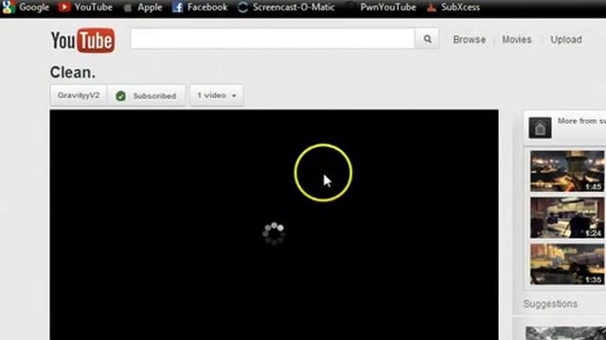Viewport: 606px width, 340px height.
Task: Open the PwnYouTube bookmark
Action: point(387,7)
